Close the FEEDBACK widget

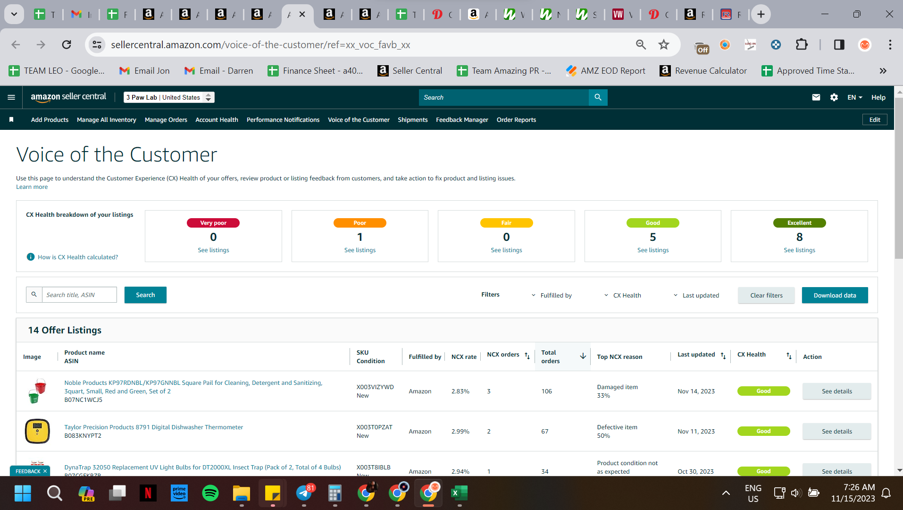[45, 471]
